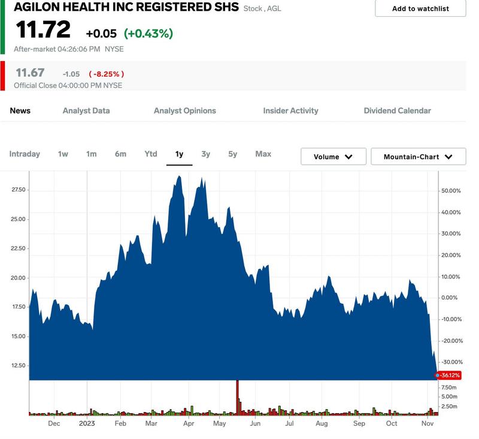The width and height of the screenshot is (479, 439).
Task: Click the 11.72 after-market price
Action: click(x=43, y=29)
